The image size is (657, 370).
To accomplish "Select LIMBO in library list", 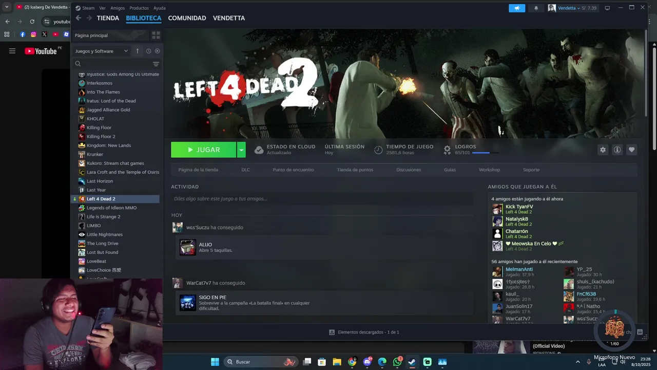I will click(93, 226).
